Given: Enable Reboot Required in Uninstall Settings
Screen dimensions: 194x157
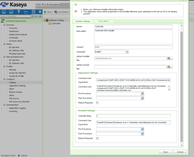Looking at the screenshot, I should 97,138.
